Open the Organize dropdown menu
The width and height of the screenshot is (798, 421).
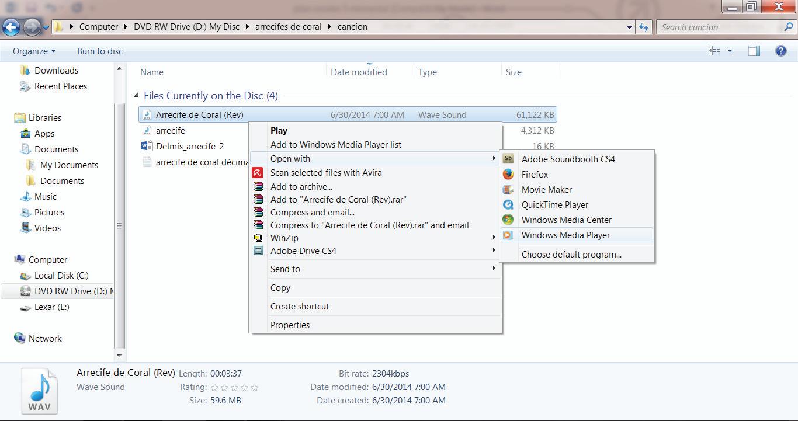point(34,51)
